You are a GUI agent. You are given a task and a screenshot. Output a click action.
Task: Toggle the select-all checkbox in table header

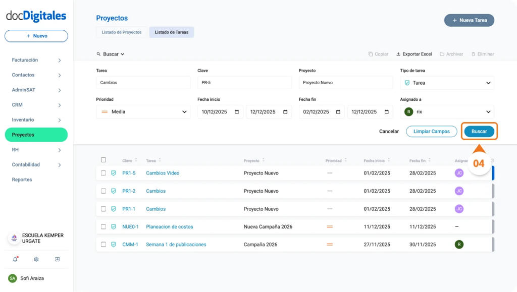point(104,160)
